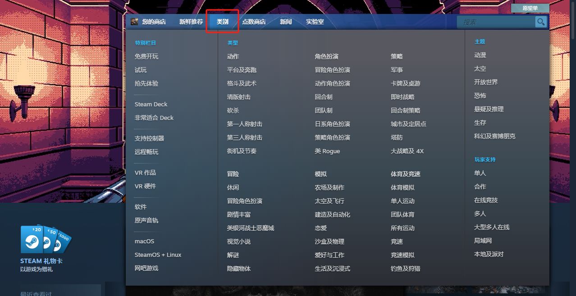Screen dimensions: 576x296
Task: Select 类银河战士恶魔城 genre
Action: coord(251,228)
